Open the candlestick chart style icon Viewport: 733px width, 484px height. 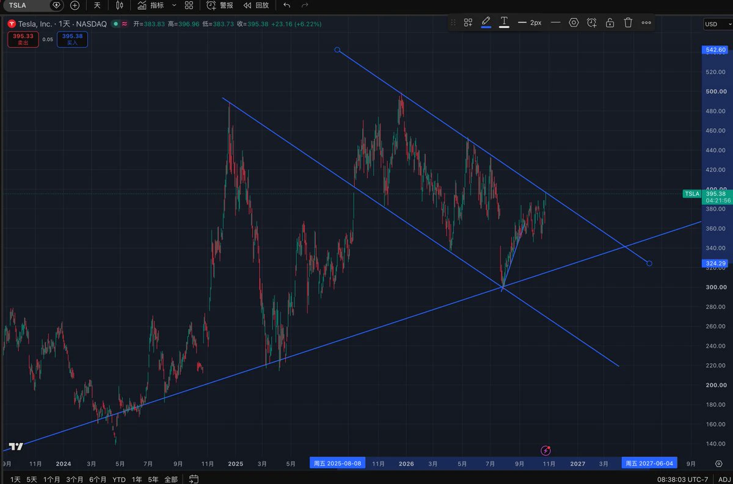pos(119,5)
